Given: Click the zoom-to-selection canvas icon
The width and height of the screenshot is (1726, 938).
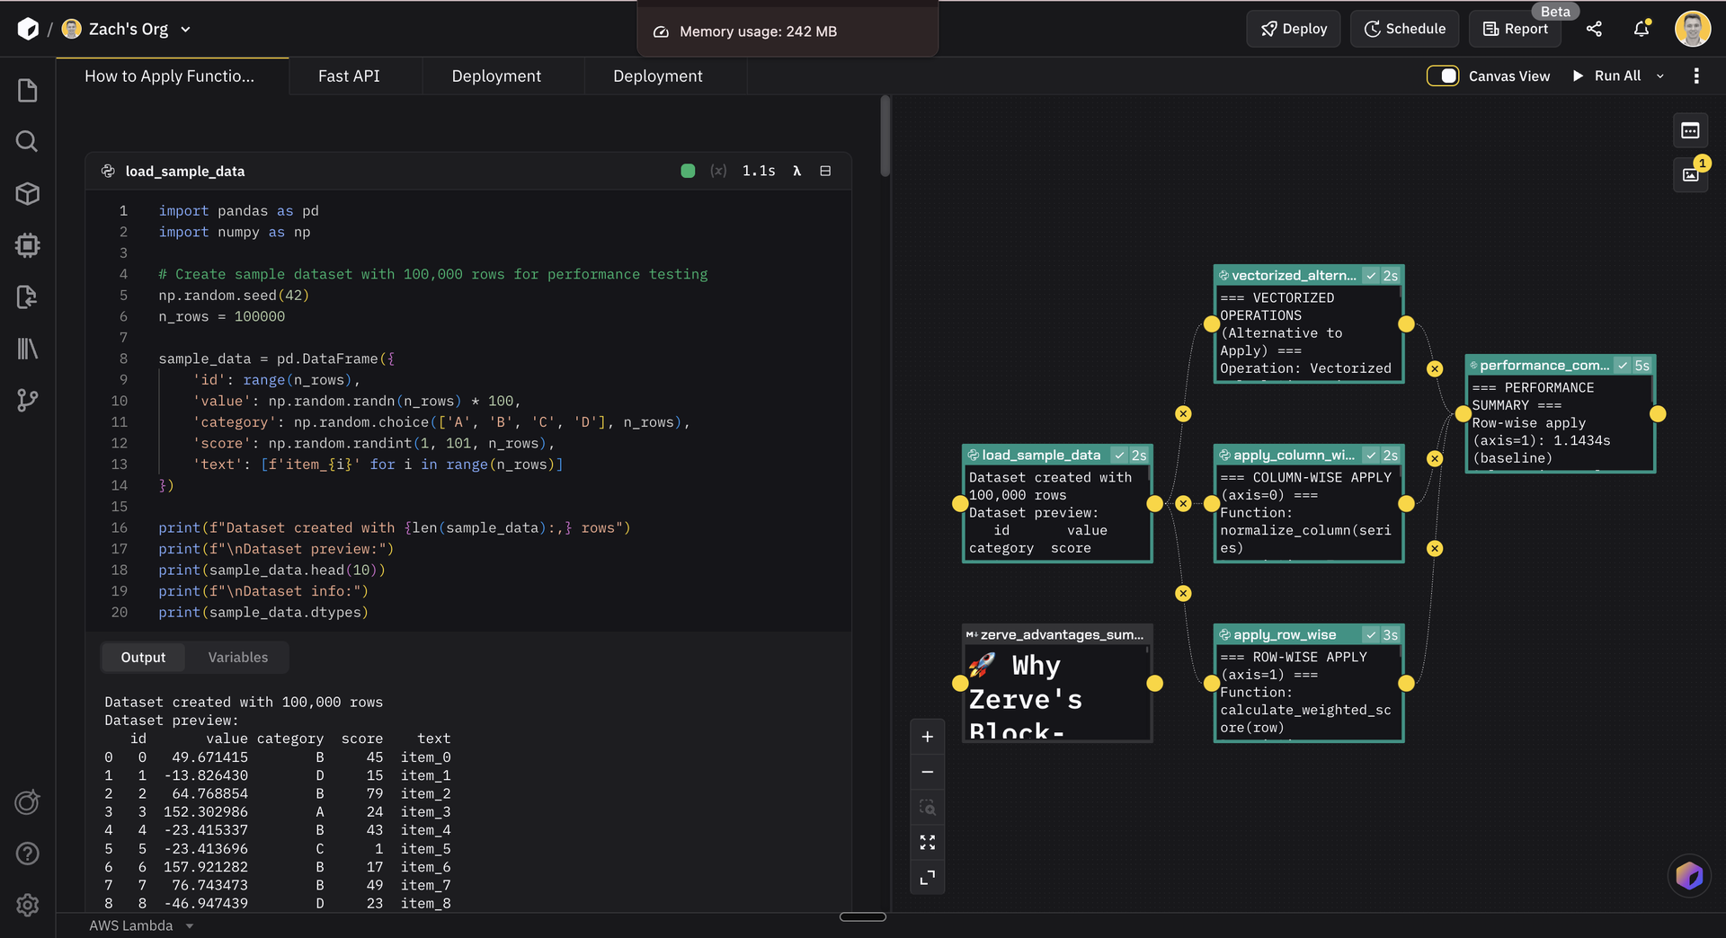Looking at the screenshot, I should click(x=928, y=807).
